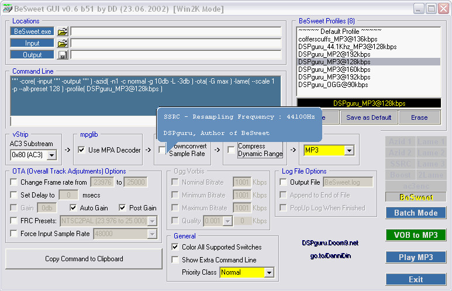
Task: Click the Output save disk icon
Action: [x=63, y=55]
